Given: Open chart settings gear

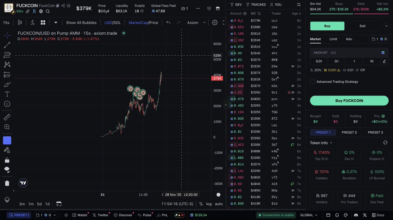Looking at the screenshot, I should click(215, 23).
